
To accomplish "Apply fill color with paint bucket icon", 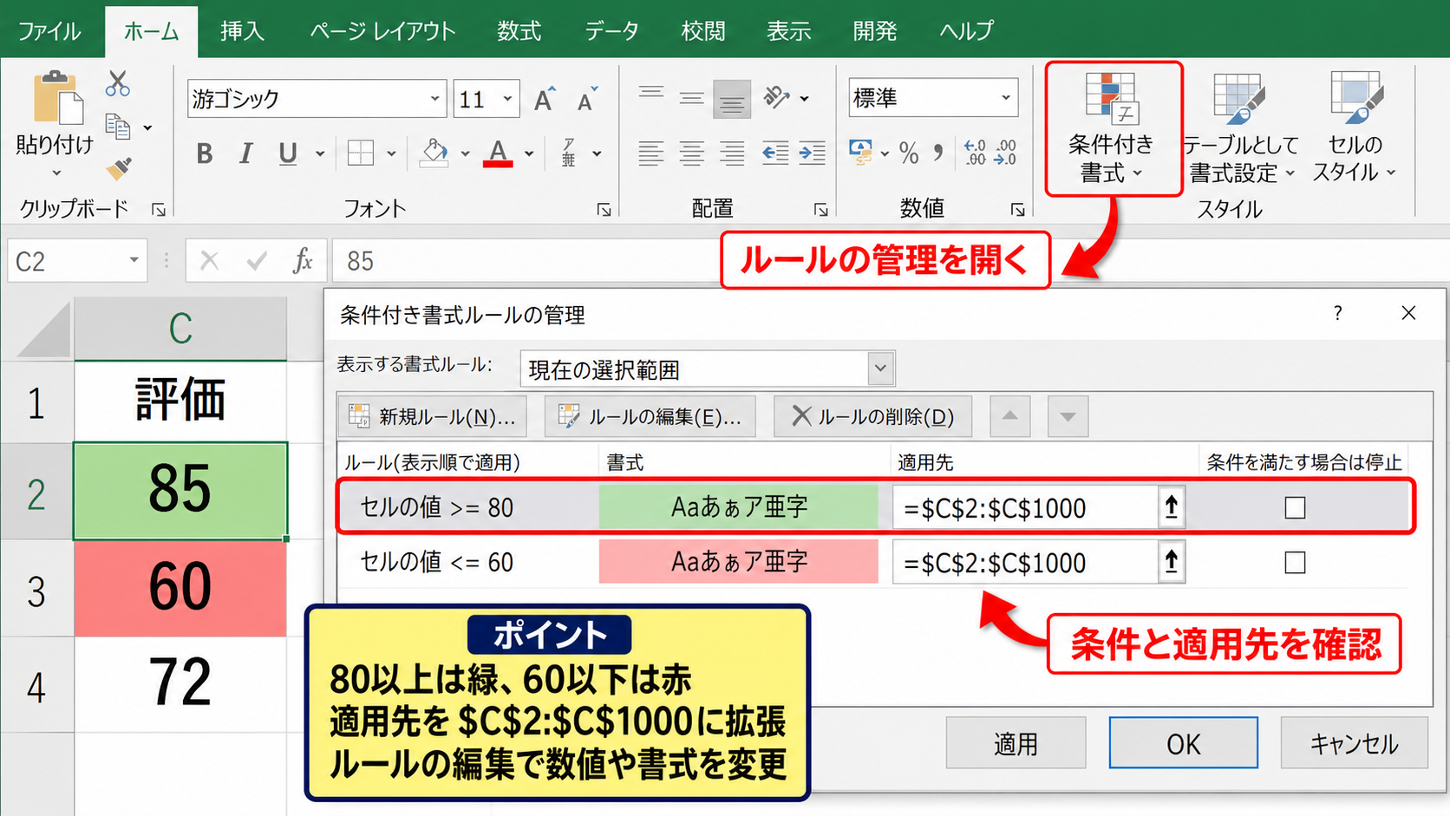I will pos(434,153).
